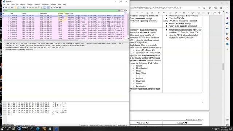Open PDF viewer settings gear
Screen dimensions: 233x131
pos(220,13)
